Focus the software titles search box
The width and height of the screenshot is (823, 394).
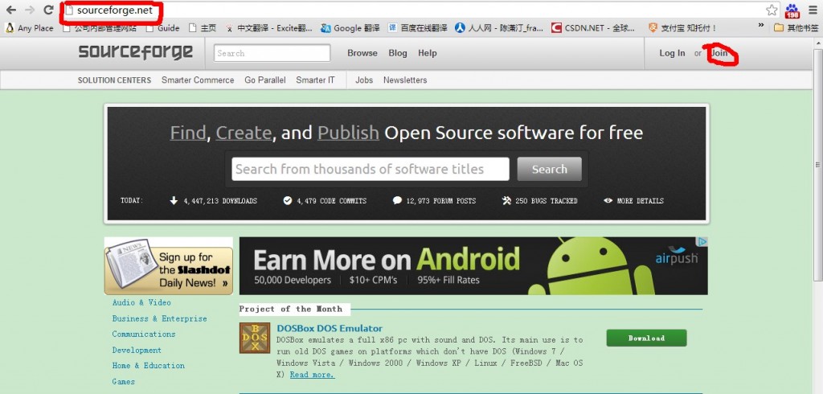[x=371, y=169]
